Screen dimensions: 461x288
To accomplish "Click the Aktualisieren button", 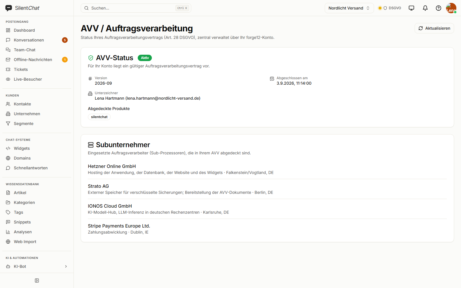I will (434, 28).
